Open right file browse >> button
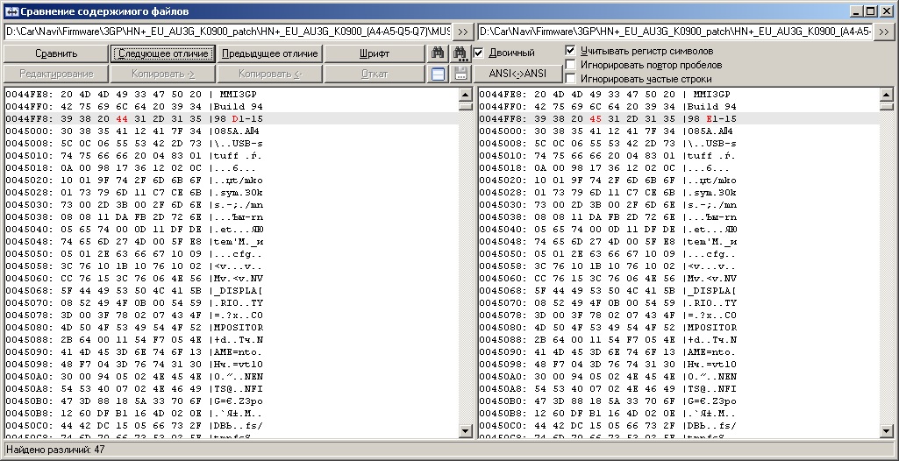This screenshot has width=899, height=461. (x=884, y=32)
